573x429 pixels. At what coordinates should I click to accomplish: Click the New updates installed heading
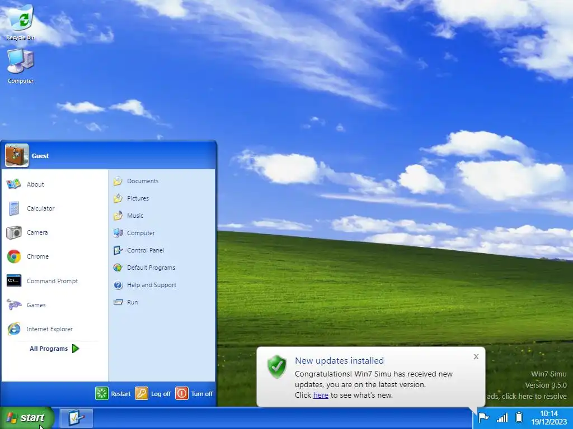[x=339, y=360]
